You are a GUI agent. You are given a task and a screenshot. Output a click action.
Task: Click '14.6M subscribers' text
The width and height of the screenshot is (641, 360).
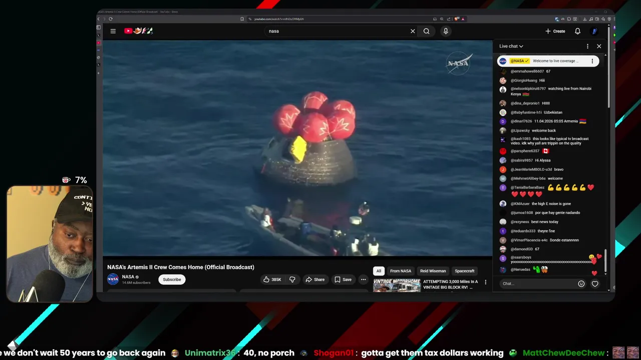point(136,282)
